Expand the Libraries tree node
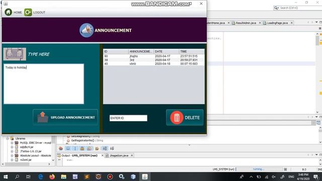The width and height of the screenshot is (322, 181). [x=8, y=139]
